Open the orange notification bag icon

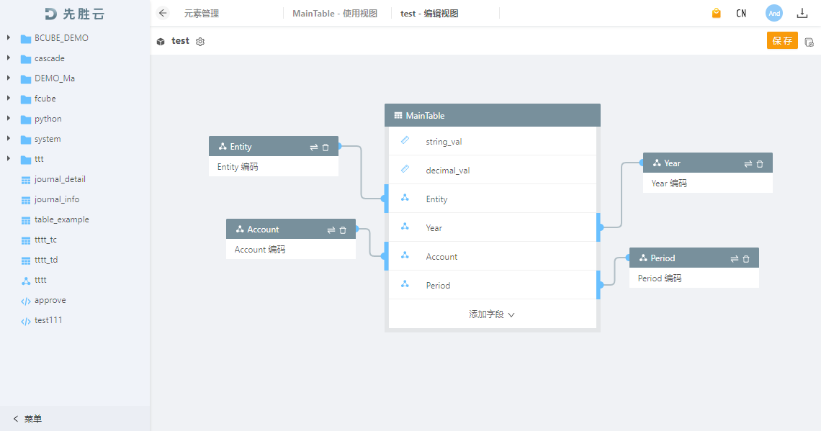click(x=717, y=13)
